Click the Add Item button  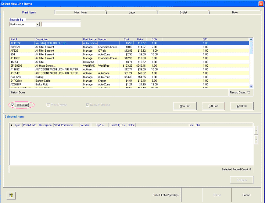242,106
